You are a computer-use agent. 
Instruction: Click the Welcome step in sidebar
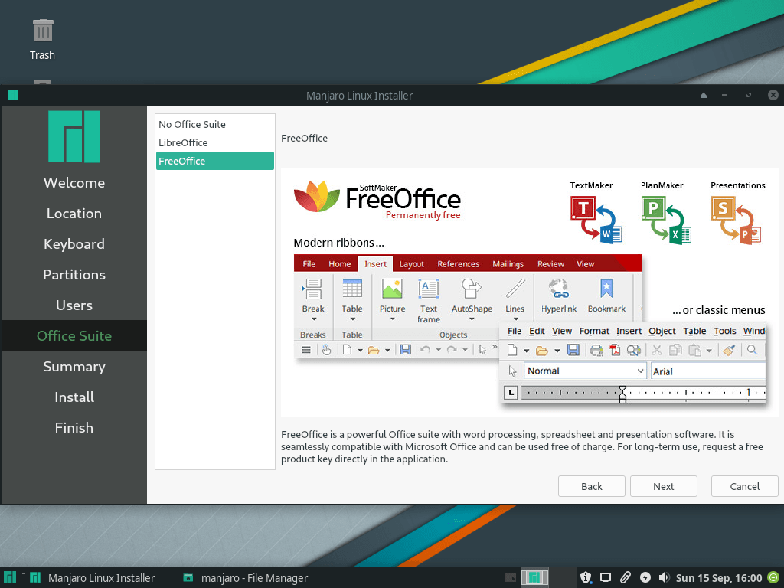click(74, 182)
